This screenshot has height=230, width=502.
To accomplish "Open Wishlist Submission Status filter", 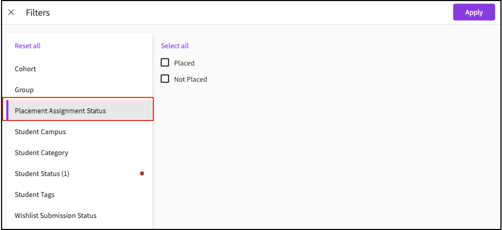I will (79, 216).
